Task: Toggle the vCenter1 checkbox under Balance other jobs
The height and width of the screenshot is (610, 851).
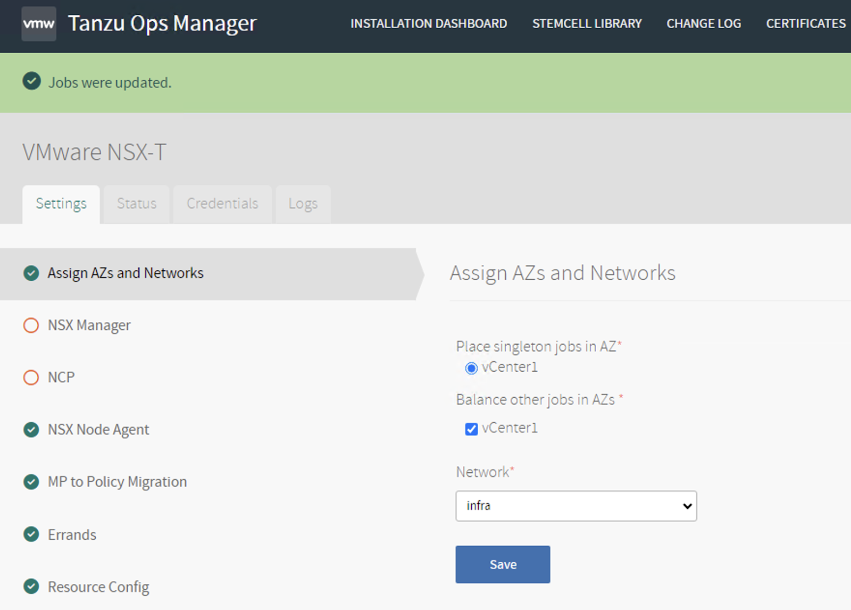Action: [471, 429]
